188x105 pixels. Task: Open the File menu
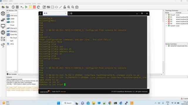(x=2, y=4)
